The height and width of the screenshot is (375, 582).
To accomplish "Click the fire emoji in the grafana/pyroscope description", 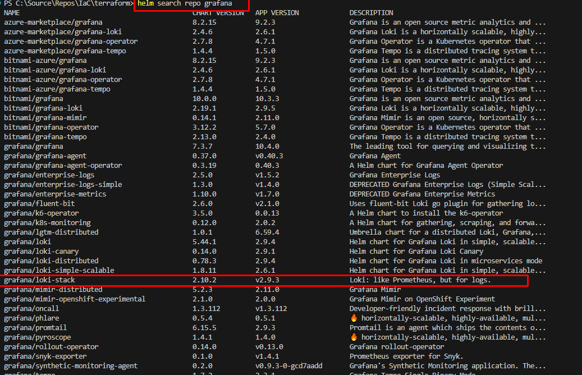I will (x=353, y=337).
